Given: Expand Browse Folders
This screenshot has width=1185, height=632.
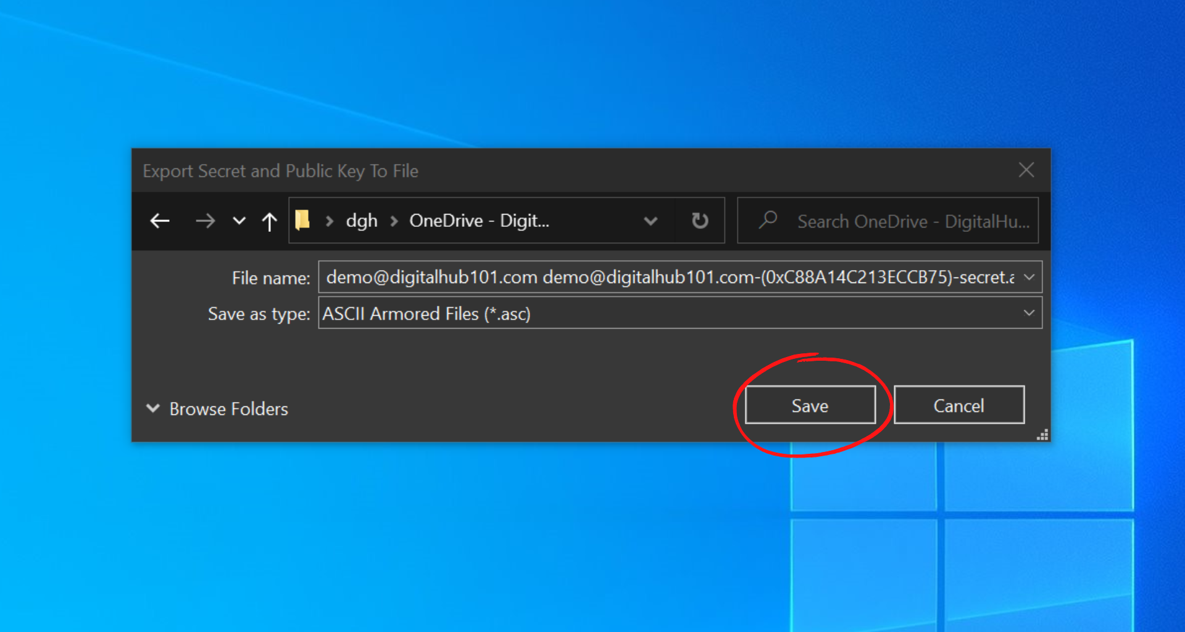Looking at the screenshot, I should (x=217, y=409).
